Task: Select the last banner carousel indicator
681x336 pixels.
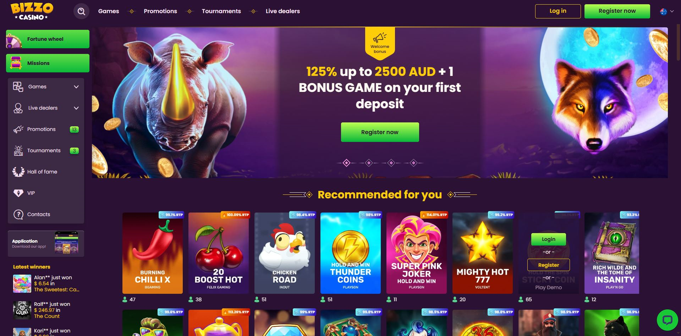Action: [x=413, y=163]
